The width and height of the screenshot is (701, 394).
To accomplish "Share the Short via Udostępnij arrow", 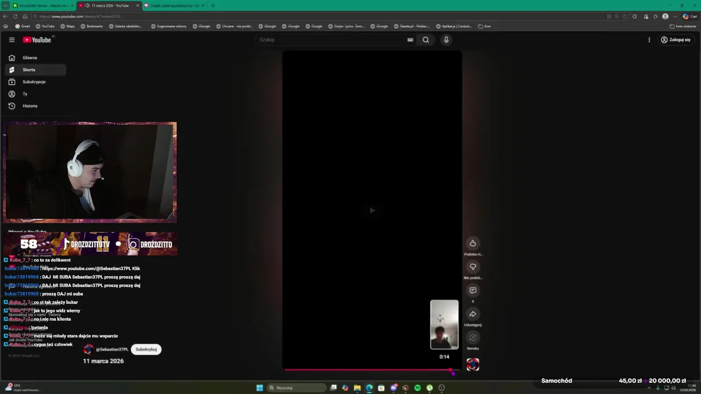I will click(473, 314).
